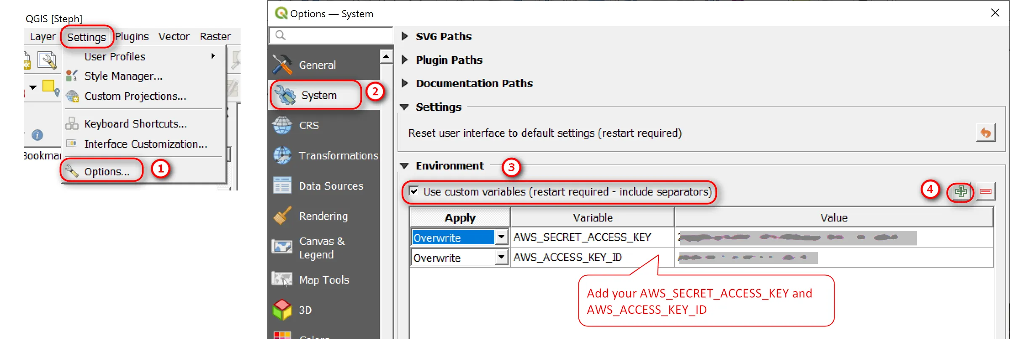The width and height of the screenshot is (1010, 339).
Task: Collapse the Settings section
Action: (x=405, y=107)
